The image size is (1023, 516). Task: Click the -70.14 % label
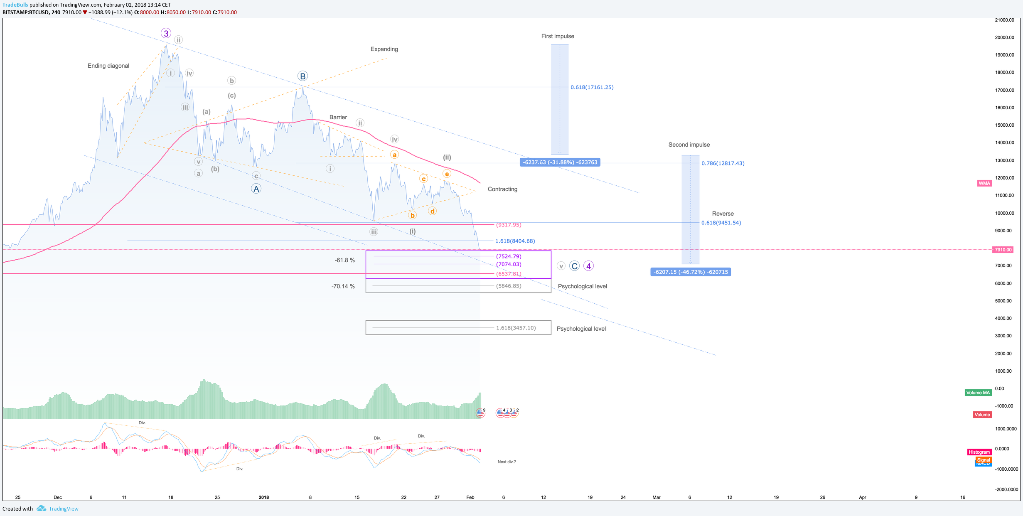[343, 286]
